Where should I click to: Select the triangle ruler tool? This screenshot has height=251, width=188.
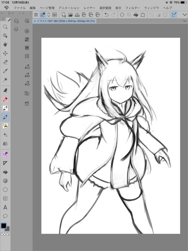(5, 163)
